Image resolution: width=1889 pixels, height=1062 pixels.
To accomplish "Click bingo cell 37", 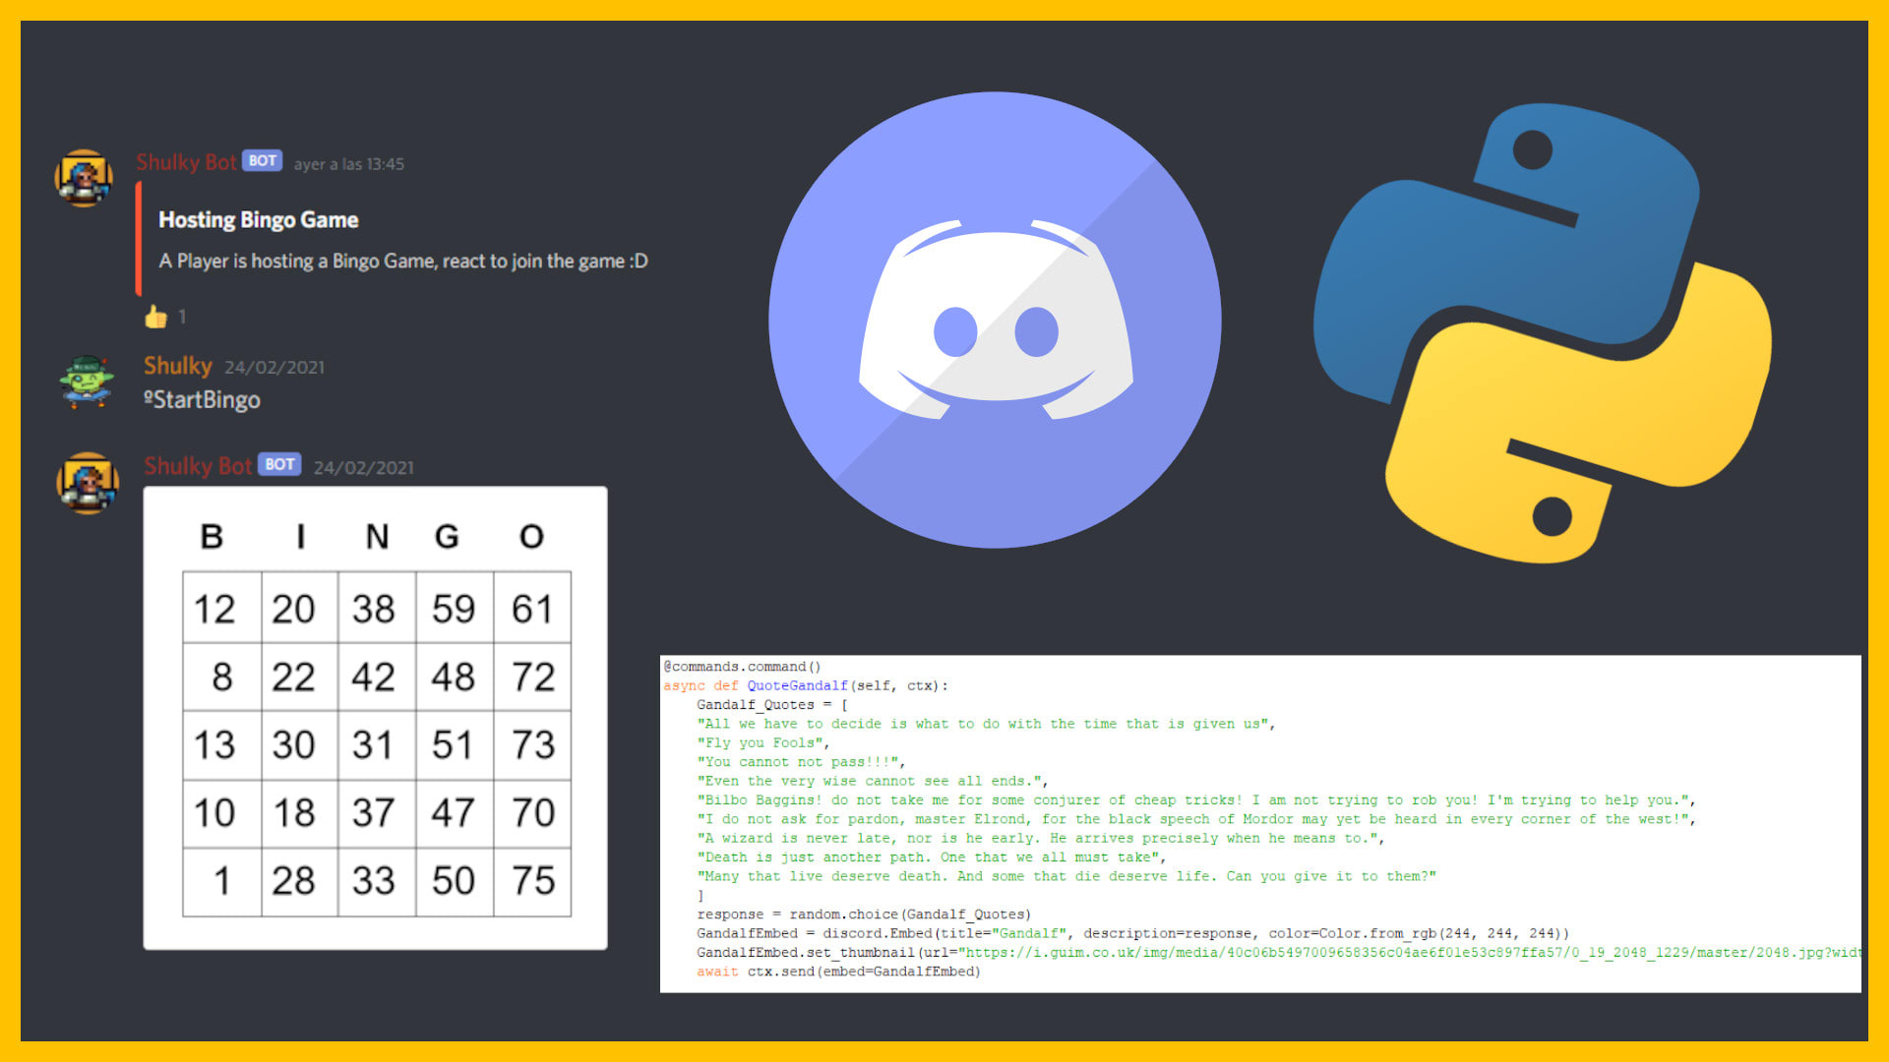I will point(377,813).
